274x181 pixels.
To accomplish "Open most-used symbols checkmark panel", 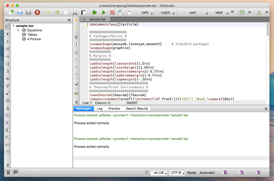I will click(7, 93).
